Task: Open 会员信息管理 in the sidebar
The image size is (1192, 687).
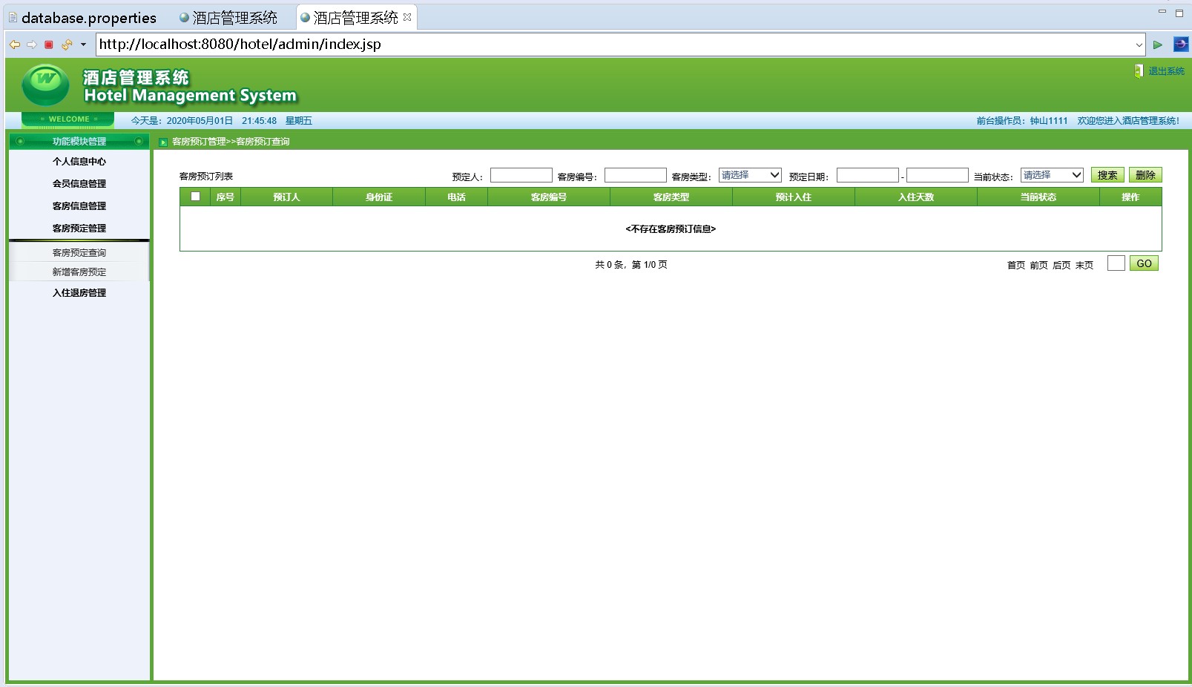Action: pos(79,184)
